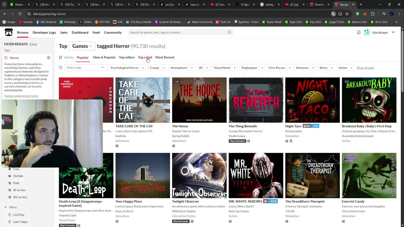Open the Chrome three-dot menu
Screen dimensions: 404x227
(x=399, y=14)
